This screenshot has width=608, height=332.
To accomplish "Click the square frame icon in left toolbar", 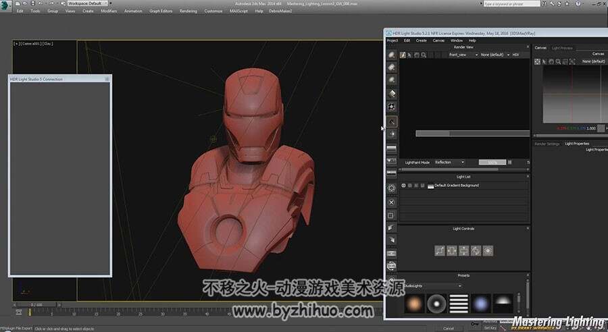I will [x=392, y=215].
